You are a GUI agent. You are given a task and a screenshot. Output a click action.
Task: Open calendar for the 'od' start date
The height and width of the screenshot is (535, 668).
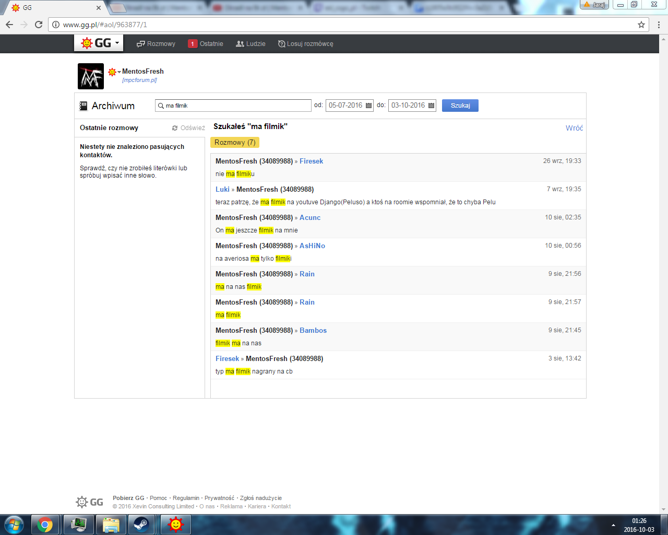click(x=368, y=106)
